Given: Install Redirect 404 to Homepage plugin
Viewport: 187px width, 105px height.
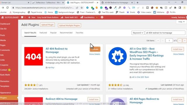Looking at the screenshot, I should click(94, 99).
